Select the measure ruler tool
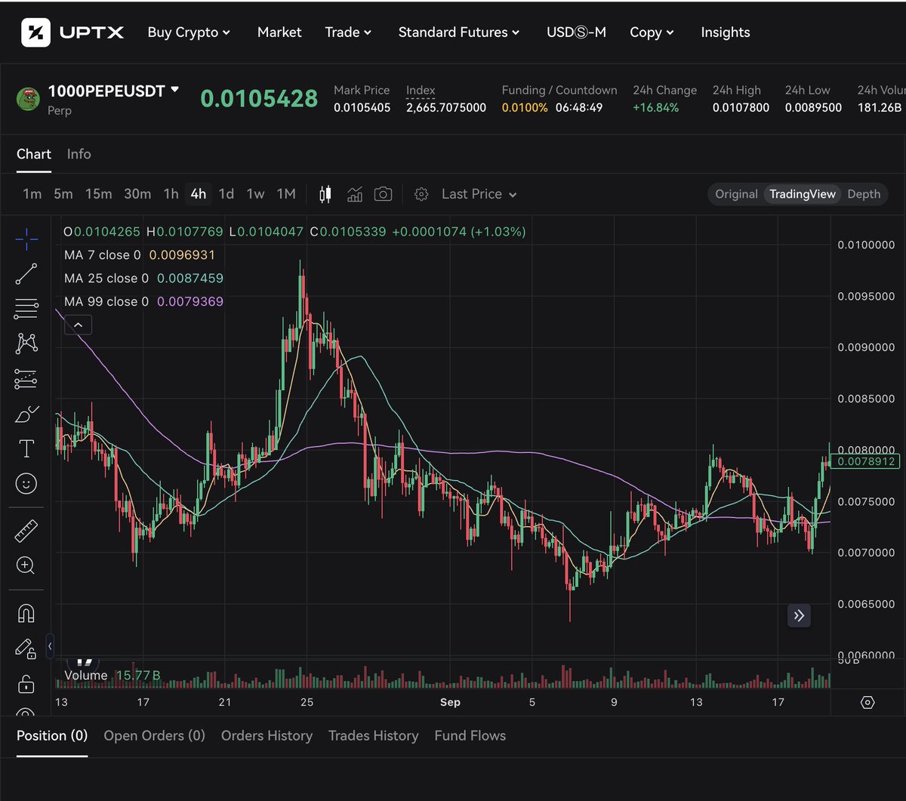The width and height of the screenshot is (906, 801). [x=26, y=530]
